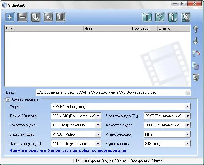
Task: Expand the Качество видео dropdown
Action: (187, 125)
